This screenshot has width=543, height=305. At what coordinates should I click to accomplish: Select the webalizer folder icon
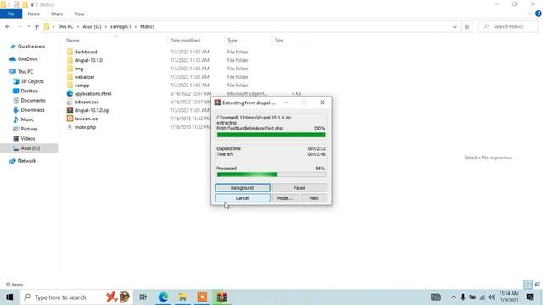click(70, 77)
